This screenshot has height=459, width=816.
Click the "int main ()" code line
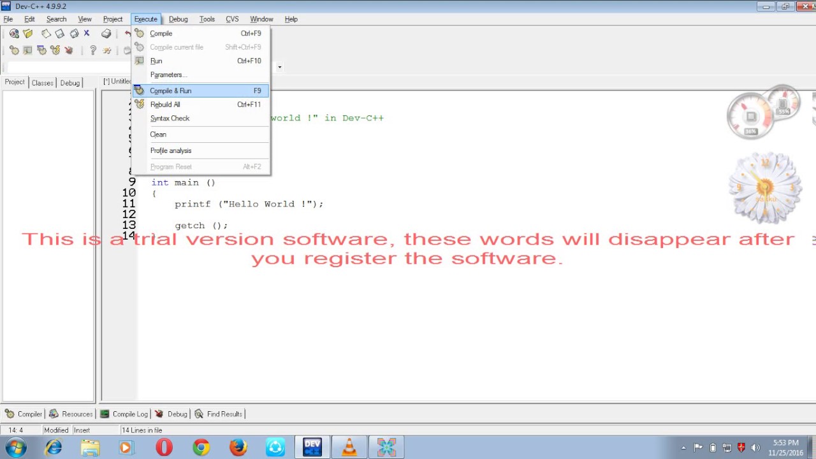(x=183, y=182)
